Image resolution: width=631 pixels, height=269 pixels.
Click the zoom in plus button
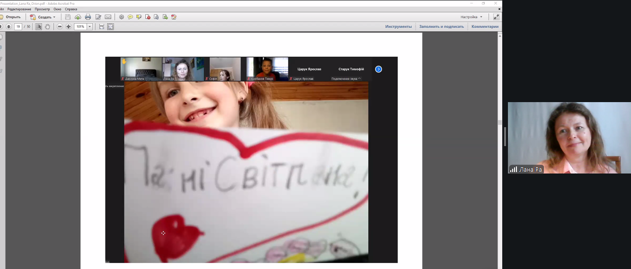tap(69, 26)
